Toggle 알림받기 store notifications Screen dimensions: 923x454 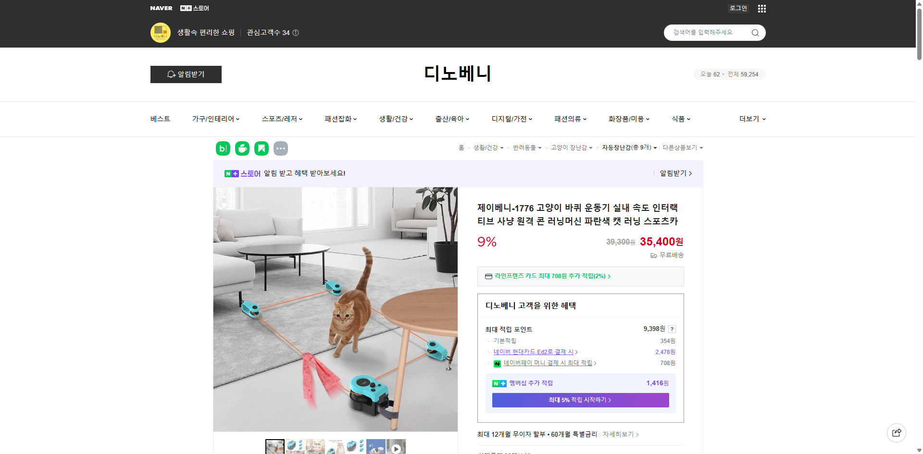coord(186,74)
